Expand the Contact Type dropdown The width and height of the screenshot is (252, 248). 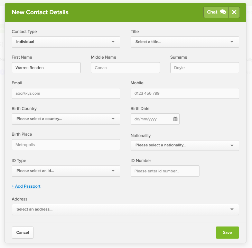pyautogui.click(x=66, y=42)
